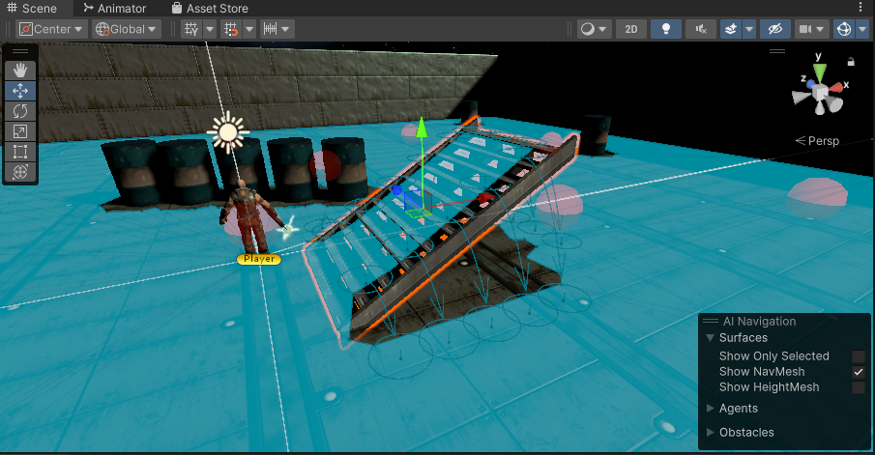Open the Scene view options menu

coord(860,8)
